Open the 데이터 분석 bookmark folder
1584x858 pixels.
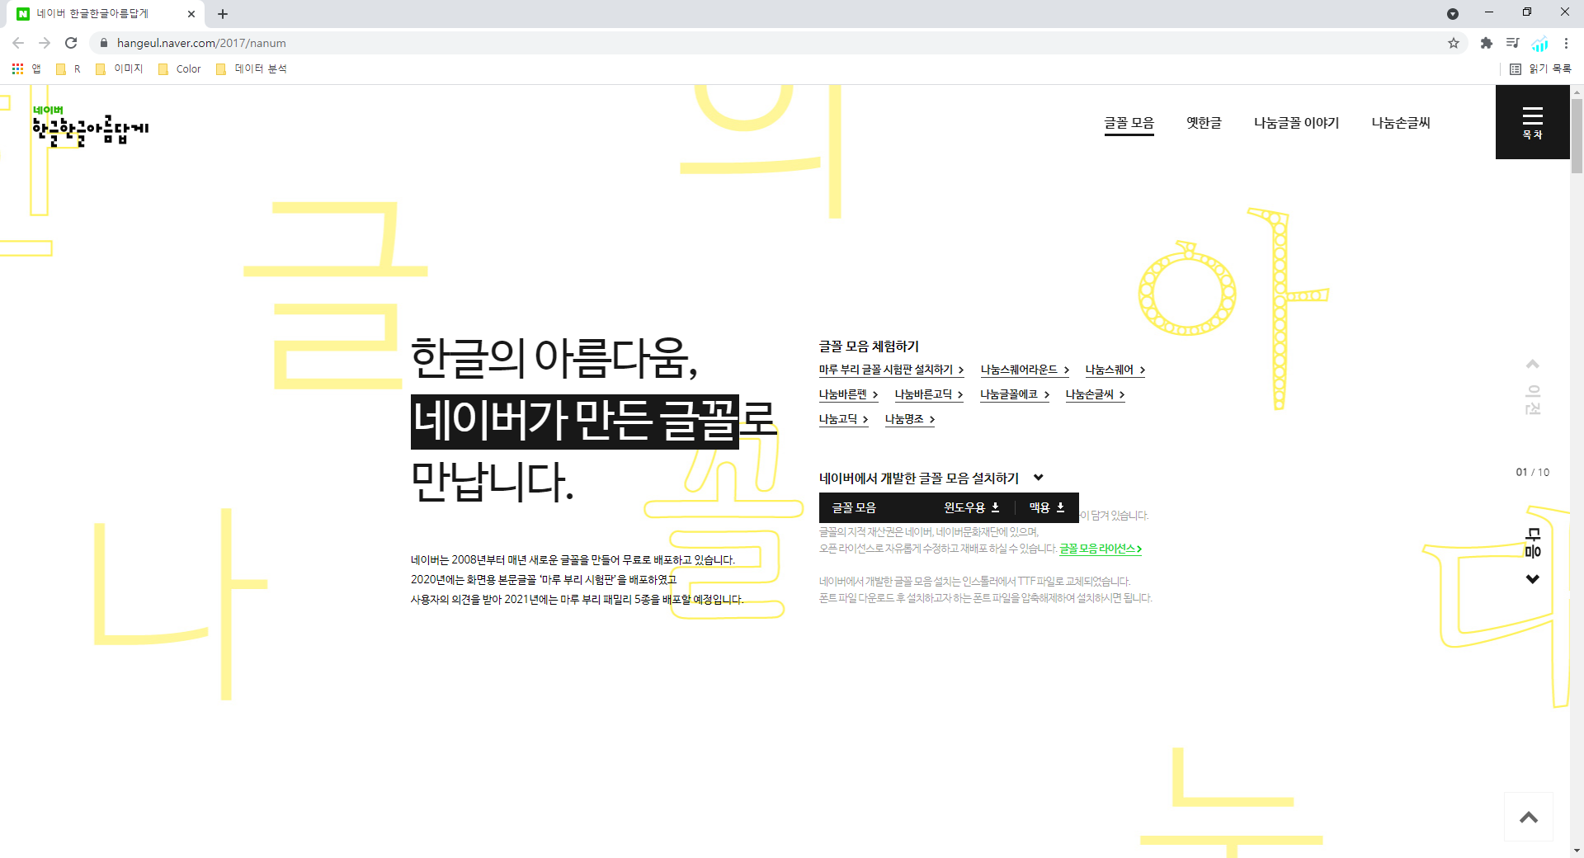click(251, 68)
